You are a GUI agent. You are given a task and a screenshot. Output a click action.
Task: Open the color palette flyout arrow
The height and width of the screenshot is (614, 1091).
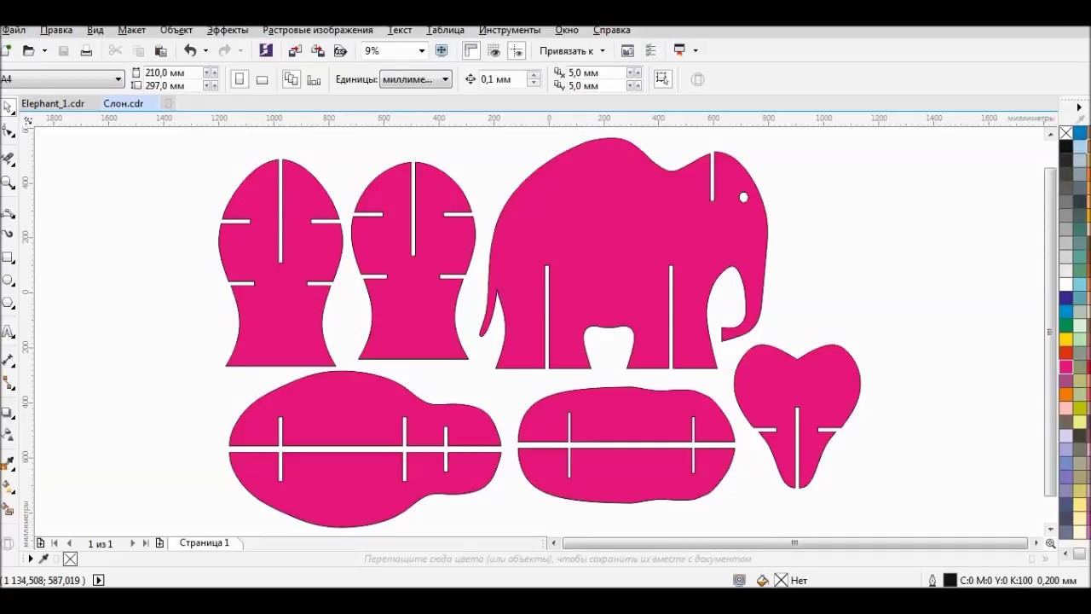click(x=1079, y=108)
